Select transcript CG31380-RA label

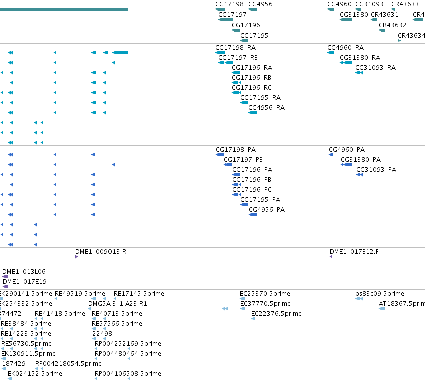360,58
